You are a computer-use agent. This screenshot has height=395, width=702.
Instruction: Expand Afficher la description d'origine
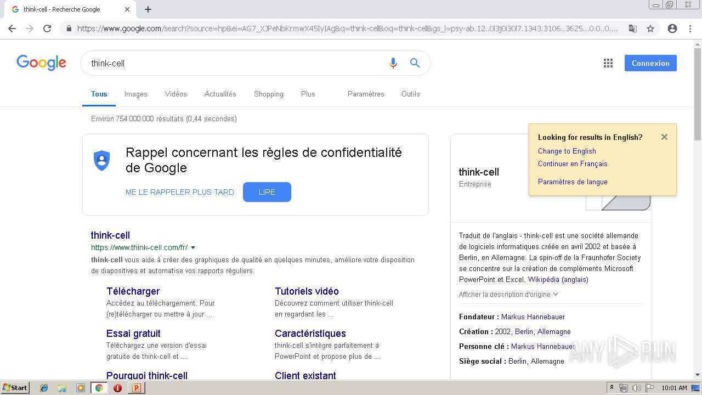pos(508,295)
